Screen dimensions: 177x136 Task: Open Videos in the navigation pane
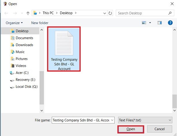(21, 66)
